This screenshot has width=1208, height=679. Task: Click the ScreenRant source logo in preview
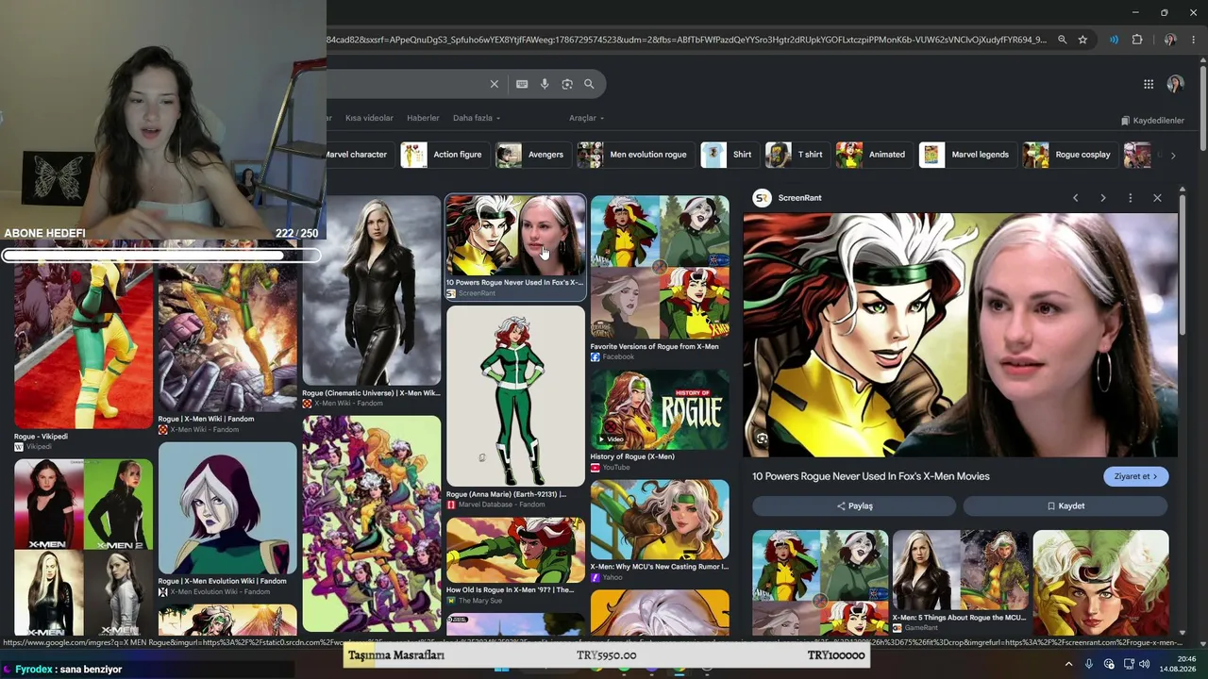pyautogui.click(x=762, y=198)
